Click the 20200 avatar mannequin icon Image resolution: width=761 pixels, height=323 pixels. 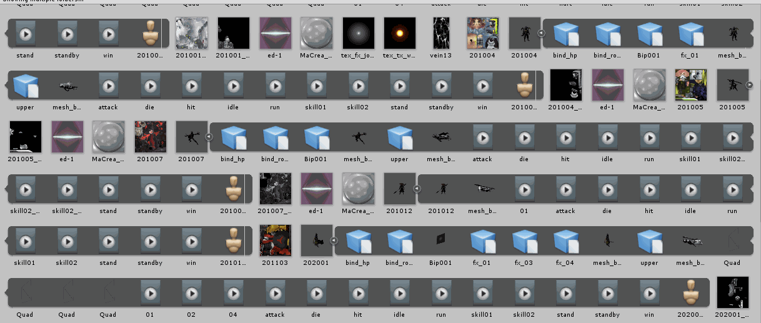coord(690,292)
